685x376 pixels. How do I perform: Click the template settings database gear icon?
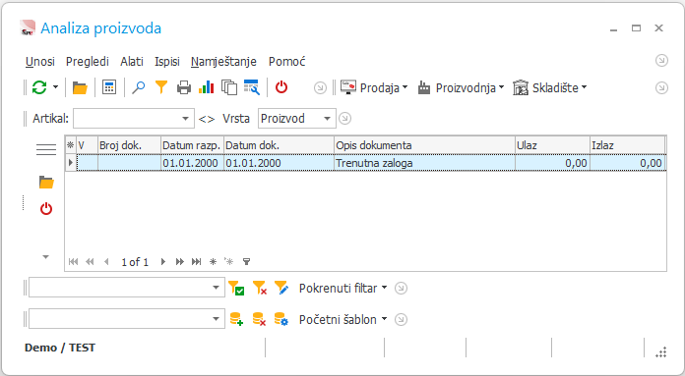pos(281,319)
